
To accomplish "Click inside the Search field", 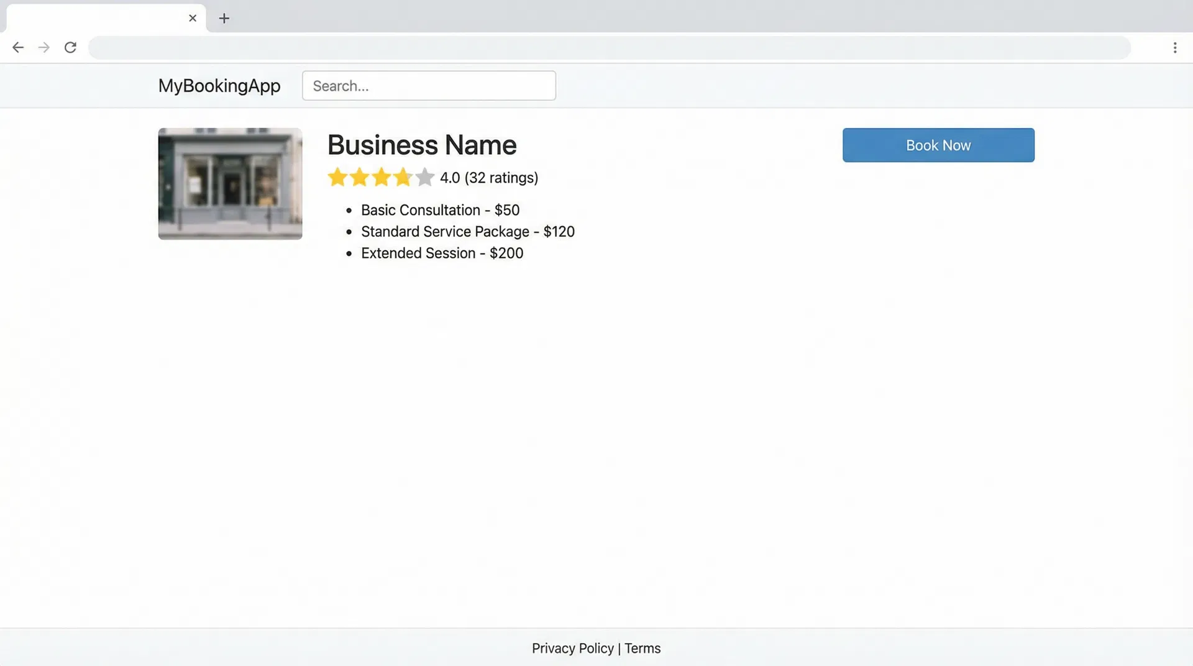I will pyautogui.click(x=428, y=86).
